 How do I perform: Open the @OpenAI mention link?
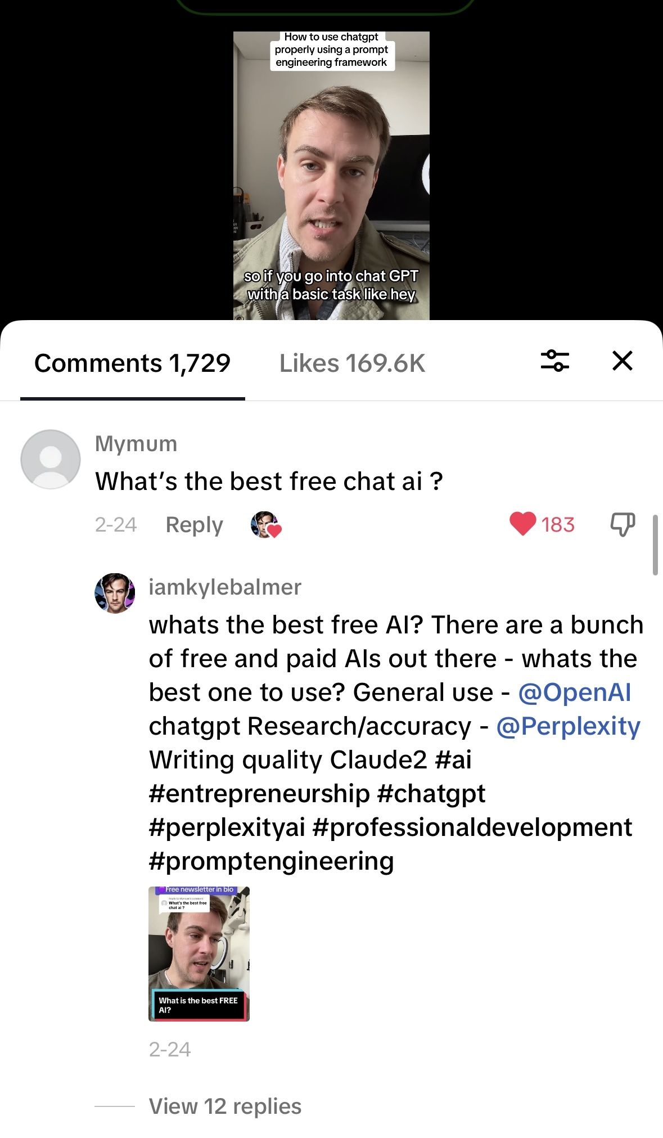coord(574,692)
